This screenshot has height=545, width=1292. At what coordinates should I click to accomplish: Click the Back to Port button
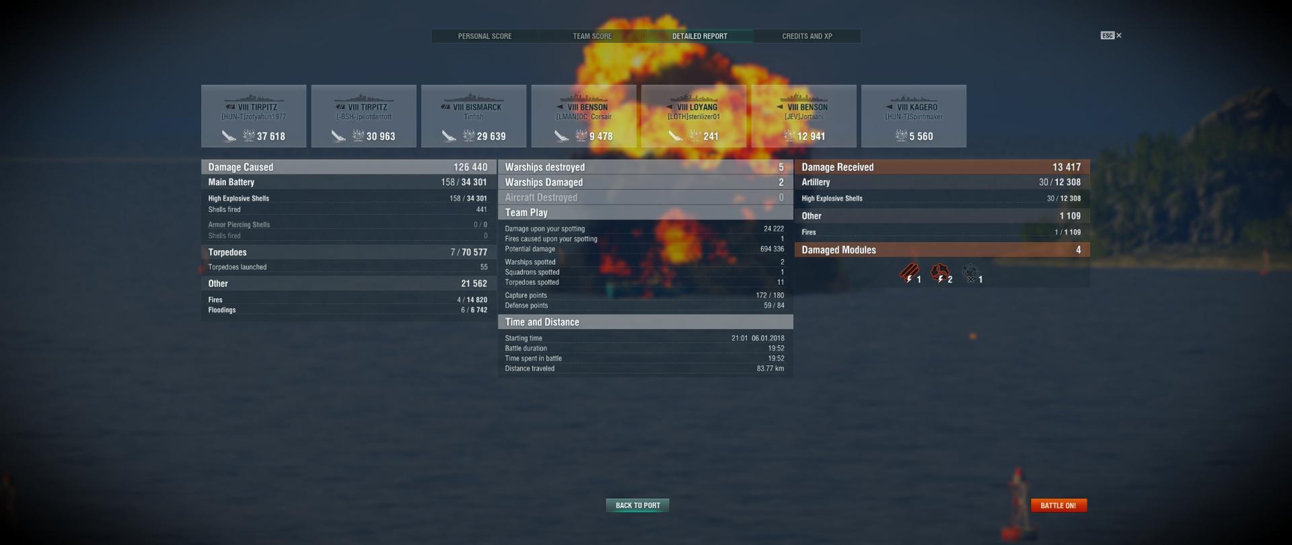click(637, 505)
